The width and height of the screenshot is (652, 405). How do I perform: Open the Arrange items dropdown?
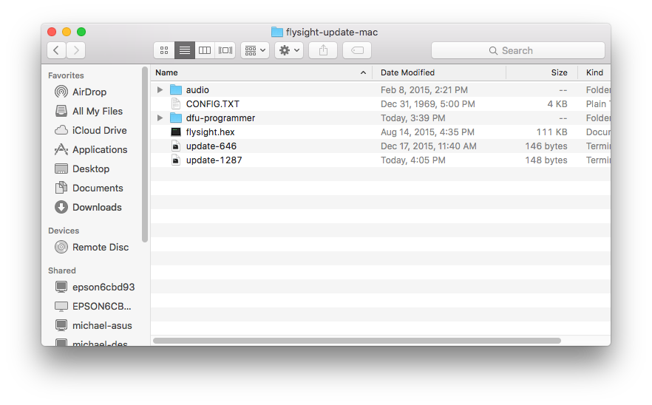pyautogui.click(x=255, y=50)
